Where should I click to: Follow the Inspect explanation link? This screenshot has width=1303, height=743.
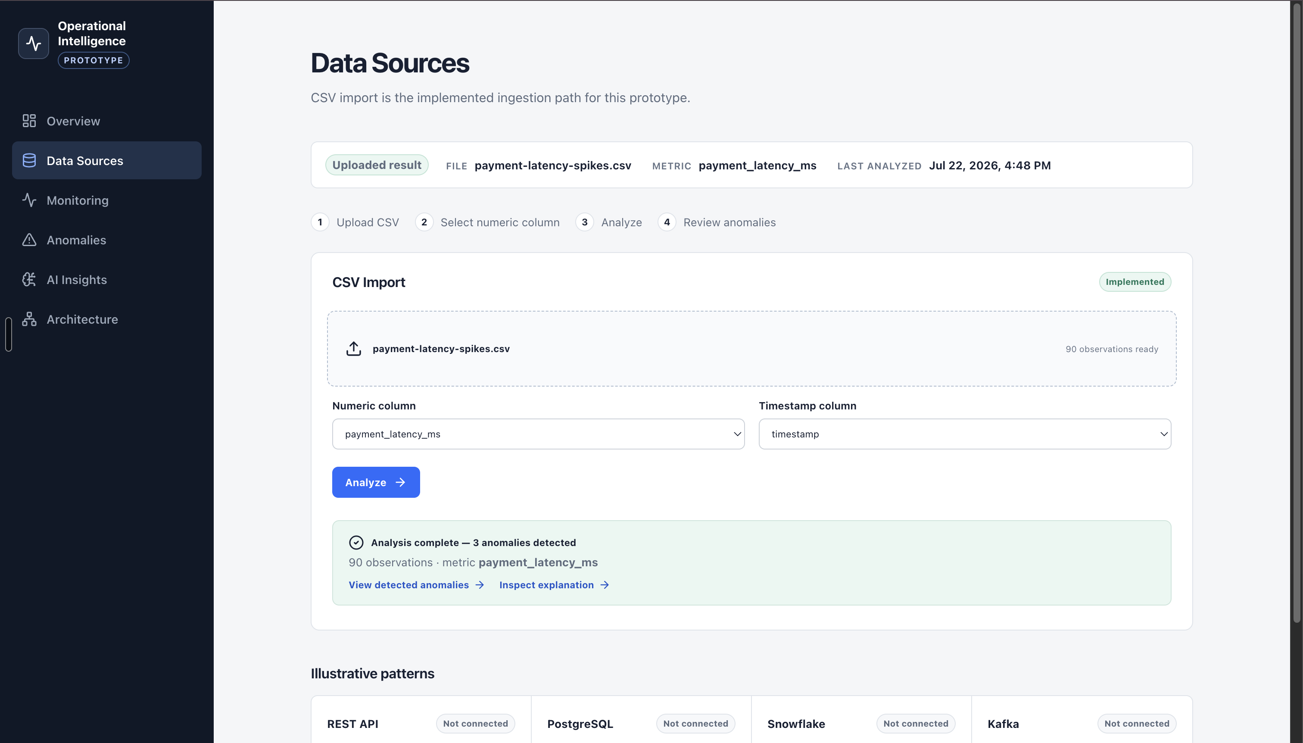554,585
